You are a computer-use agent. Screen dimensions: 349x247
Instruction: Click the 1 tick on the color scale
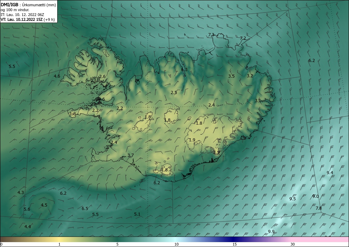[x=59, y=245]
